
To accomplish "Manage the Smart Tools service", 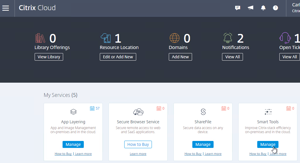I will pyautogui.click(x=268, y=144).
